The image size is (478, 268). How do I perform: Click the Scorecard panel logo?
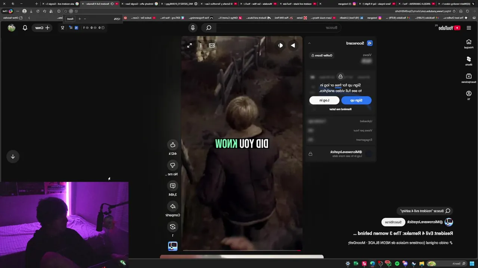(x=370, y=43)
